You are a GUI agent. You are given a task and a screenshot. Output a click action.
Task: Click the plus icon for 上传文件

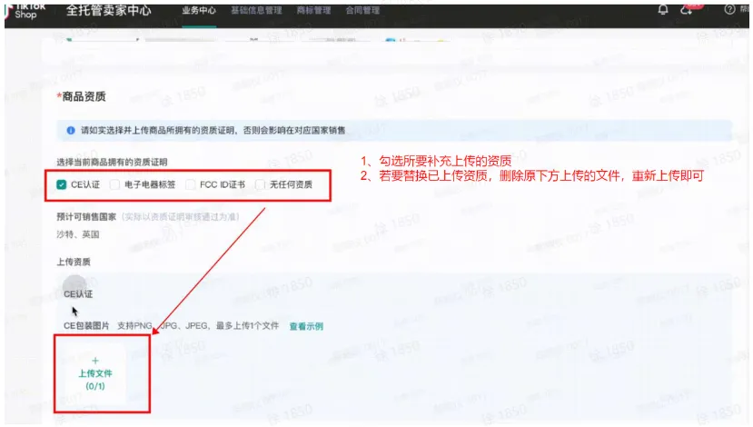tap(95, 361)
